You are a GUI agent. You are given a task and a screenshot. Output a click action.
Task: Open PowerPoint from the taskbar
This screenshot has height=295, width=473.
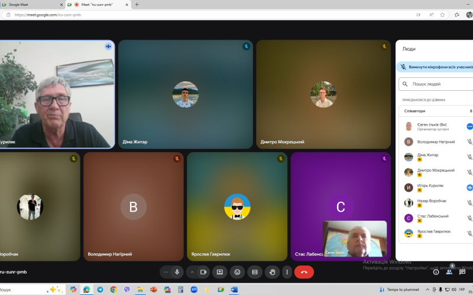pos(154,290)
